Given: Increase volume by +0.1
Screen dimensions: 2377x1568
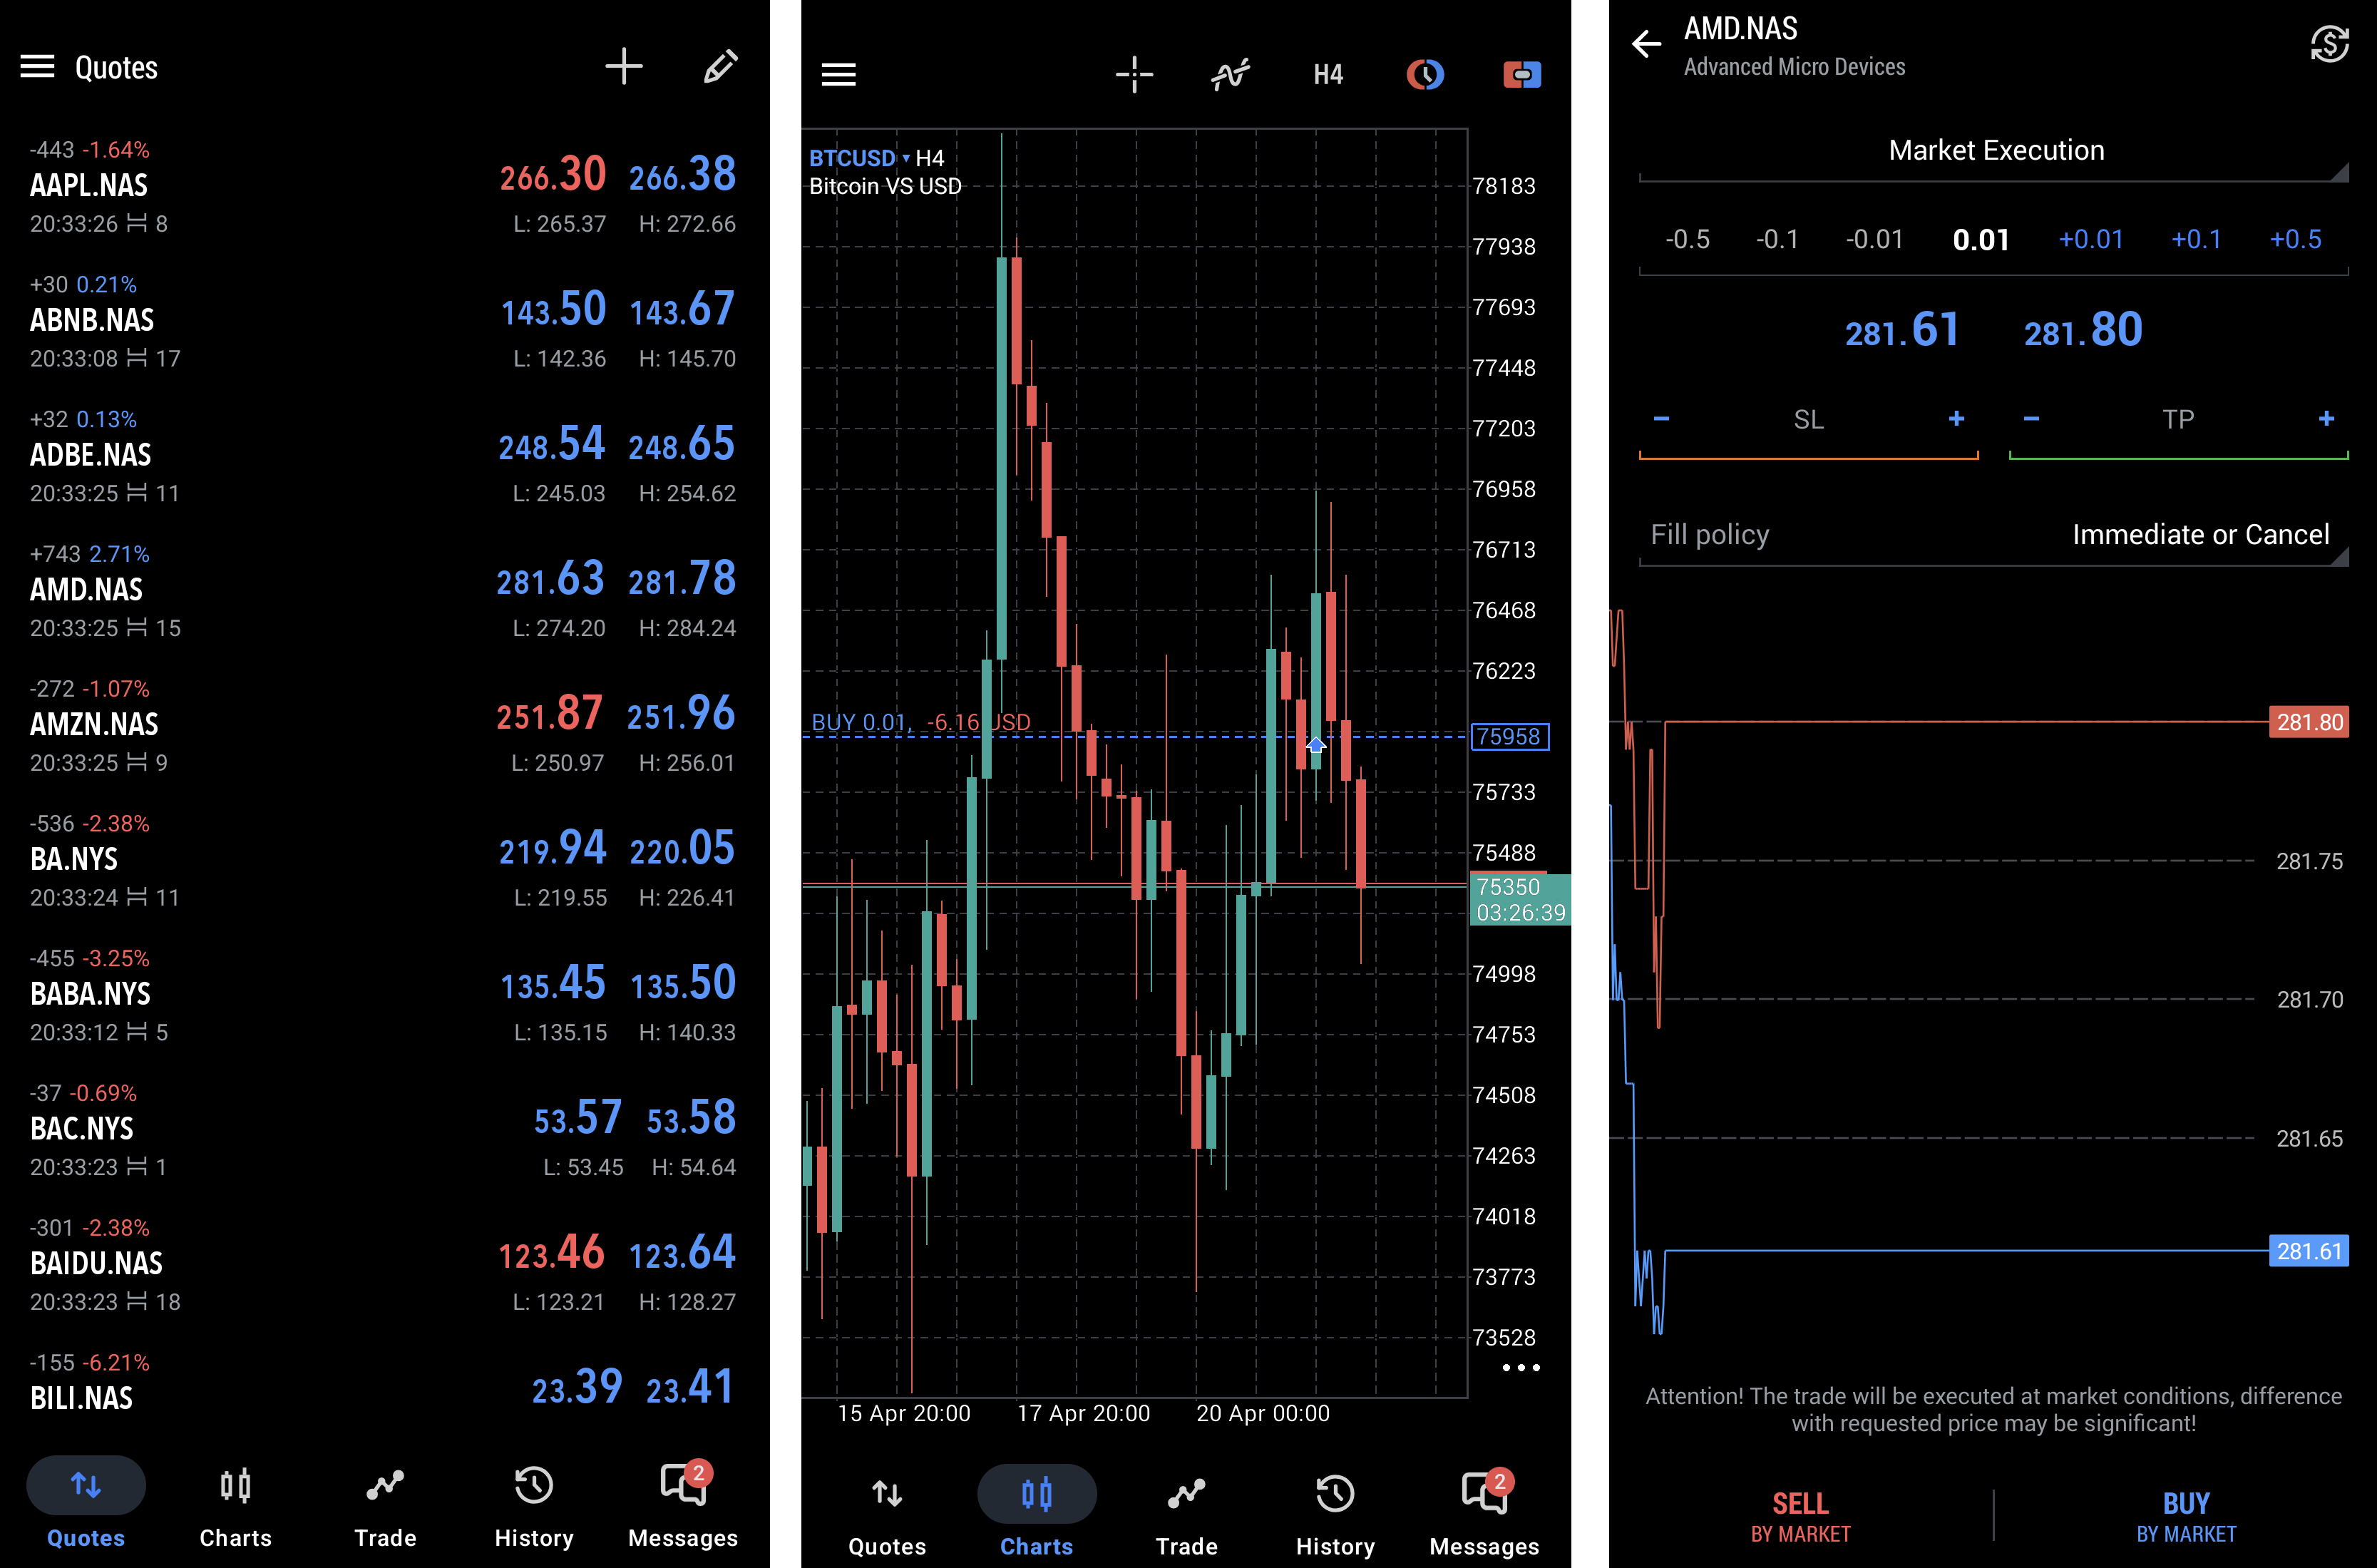Looking at the screenshot, I should coord(2196,240).
